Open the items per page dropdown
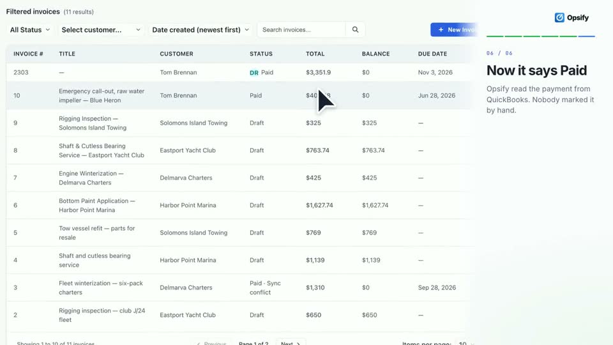The width and height of the screenshot is (613, 345). pyautogui.click(x=465, y=344)
